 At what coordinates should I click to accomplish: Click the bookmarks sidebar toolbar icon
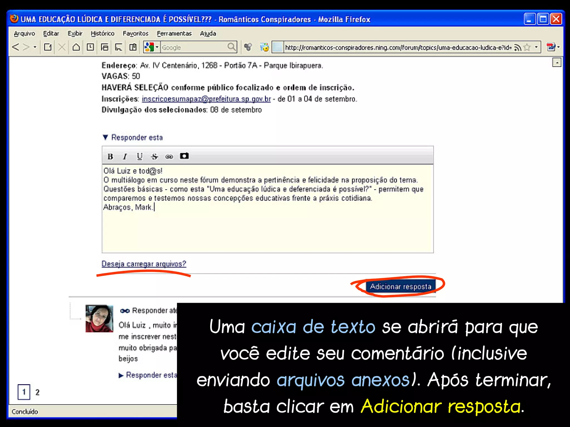pyautogui.click(x=133, y=47)
